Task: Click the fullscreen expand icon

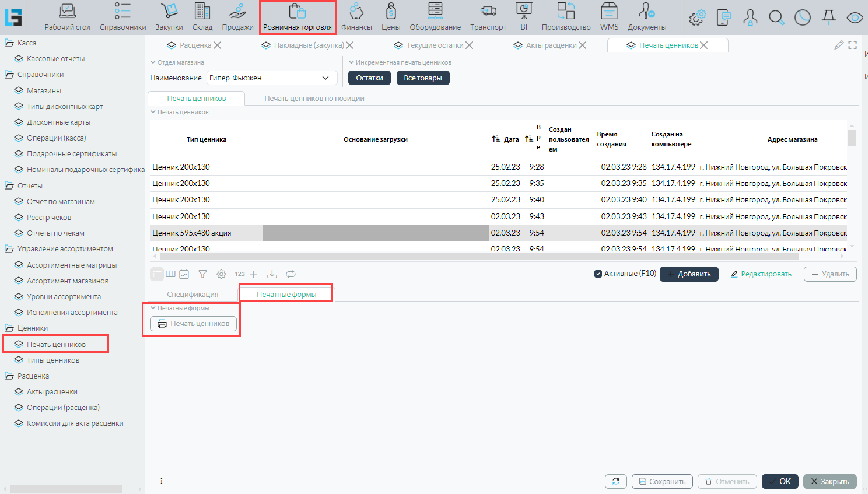Action: [x=853, y=45]
